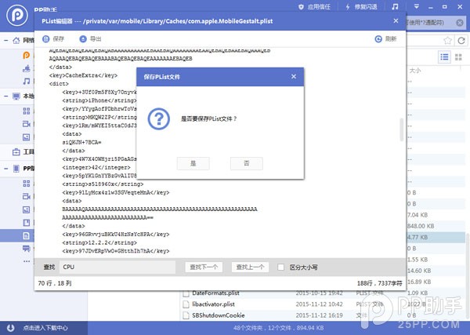This screenshot has width=470, height=335.
Task: Click the Size (大小) column header
Action: pos(415,71)
